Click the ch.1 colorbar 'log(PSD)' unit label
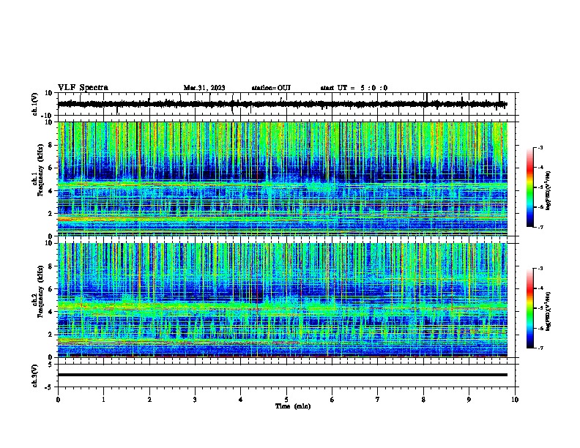 pyautogui.click(x=549, y=190)
